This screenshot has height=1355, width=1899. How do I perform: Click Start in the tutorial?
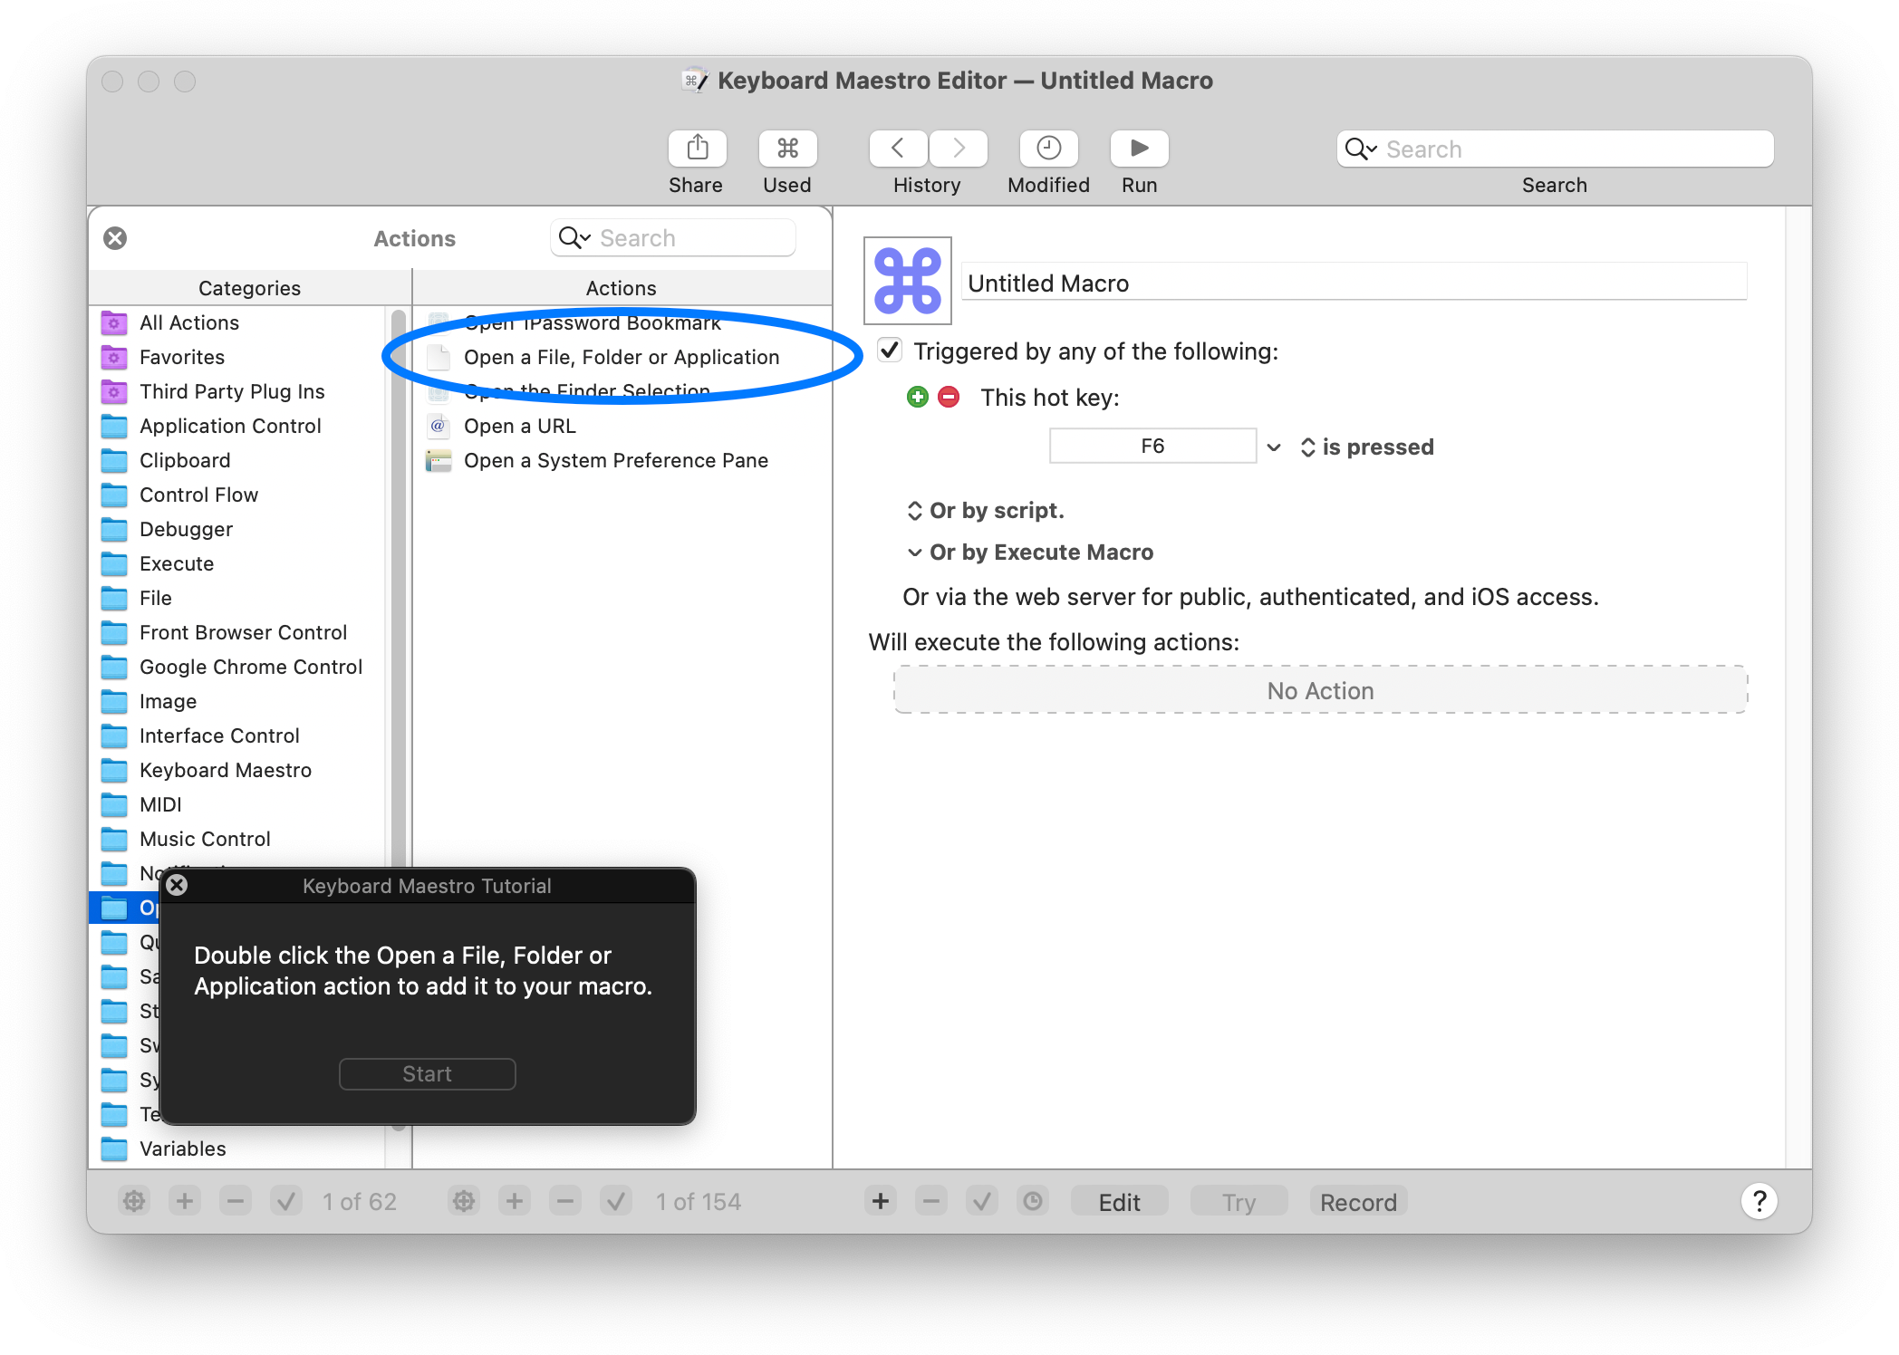point(427,1073)
